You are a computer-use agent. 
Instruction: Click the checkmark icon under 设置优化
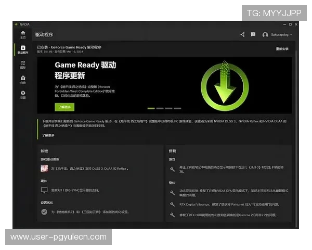44,212
